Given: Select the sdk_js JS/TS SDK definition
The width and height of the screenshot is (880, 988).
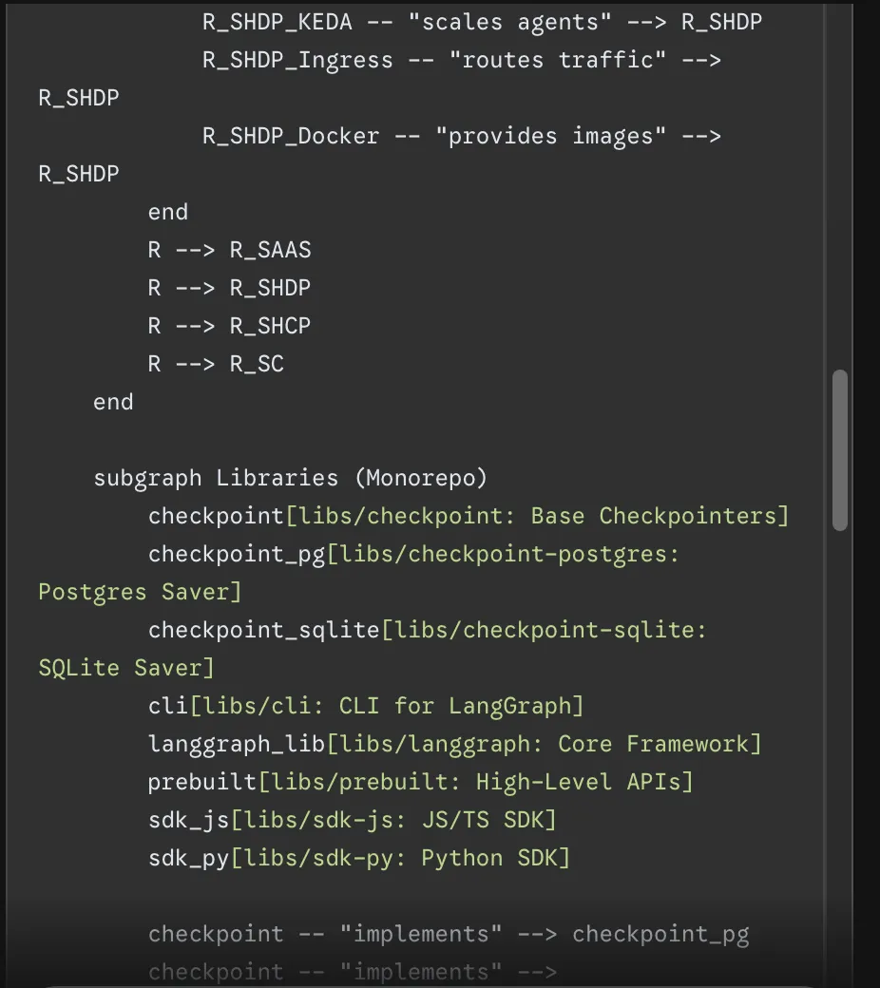Looking at the screenshot, I should coord(352,819).
